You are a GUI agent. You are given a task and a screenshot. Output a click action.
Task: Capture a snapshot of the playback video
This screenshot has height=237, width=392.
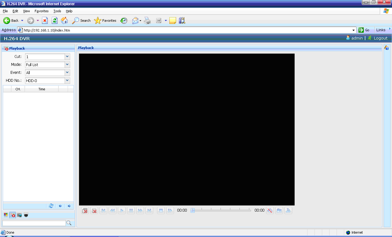tap(279, 210)
